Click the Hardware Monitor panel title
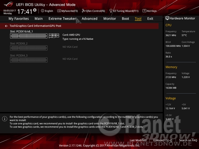Viewport: 199px width, 149px height. pyautogui.click(x=182, y=18)
